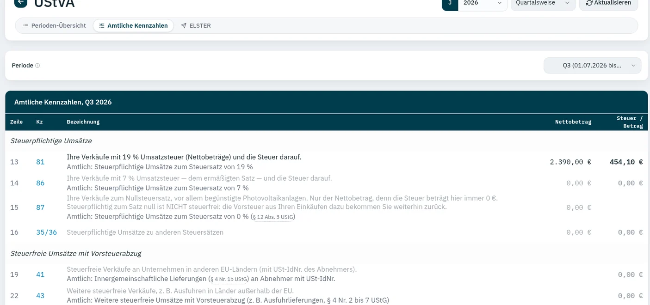The height and width of the screenshot is (305, 650).
Task: Open the year 2026 dropdown
Action: click(483, 3)
